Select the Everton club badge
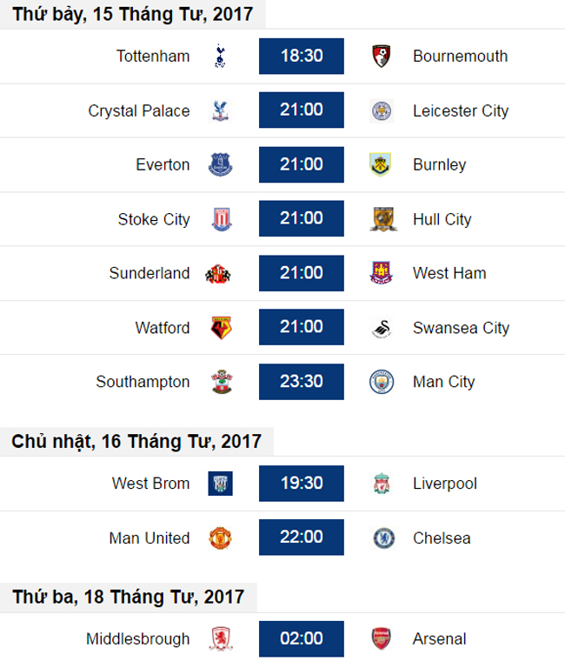The image size is (565, 661). tap(221, 165)
